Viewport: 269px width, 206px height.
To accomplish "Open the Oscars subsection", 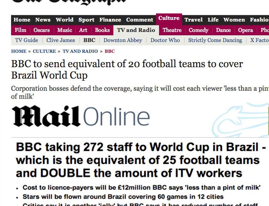I will pos(42,30).
